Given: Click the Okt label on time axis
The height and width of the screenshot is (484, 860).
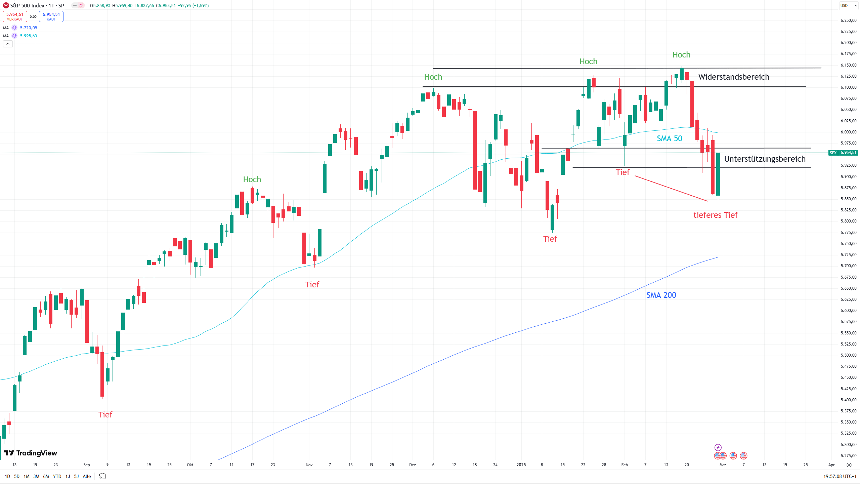Looking at the screenshot, I should pyautogui.click(x=190, y=465).
